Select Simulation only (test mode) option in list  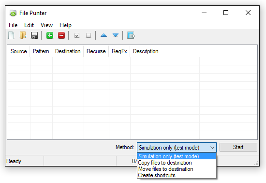tap(177, 156)
